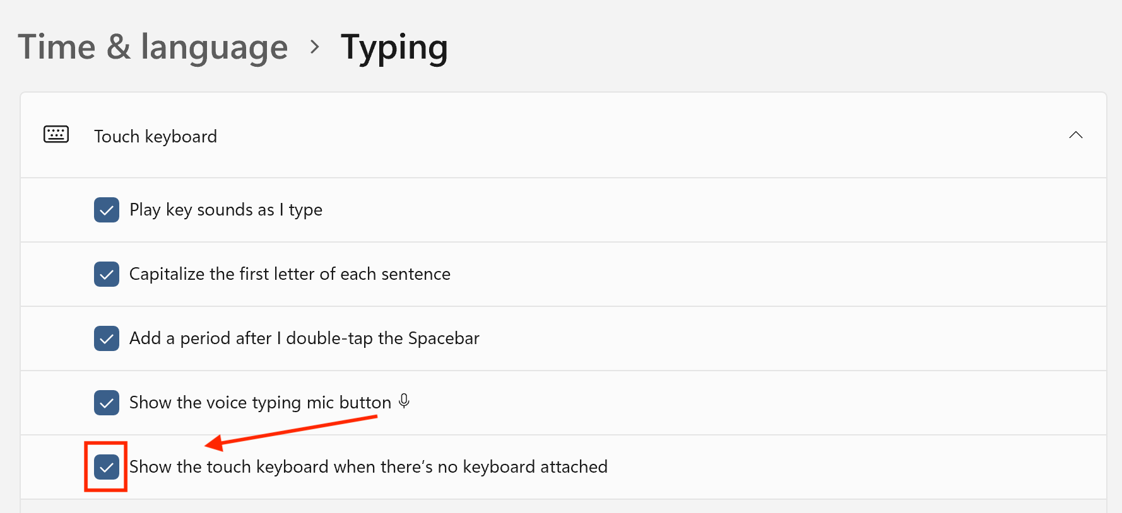1122x513 pixels.
Task: Click the 'Add a period after' label text
Action: (304, 338)
